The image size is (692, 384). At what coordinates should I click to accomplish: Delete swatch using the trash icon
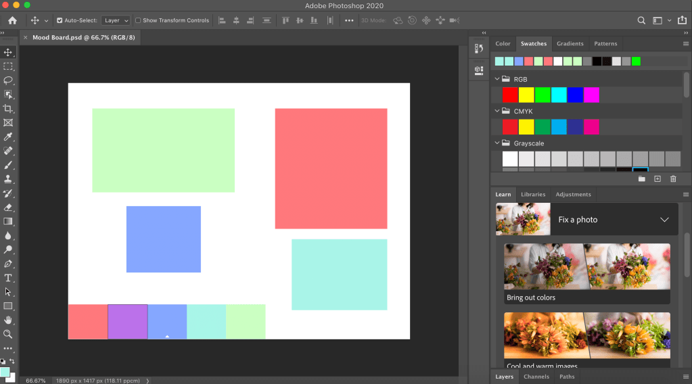pyautogui.click(x=673, y=178)
